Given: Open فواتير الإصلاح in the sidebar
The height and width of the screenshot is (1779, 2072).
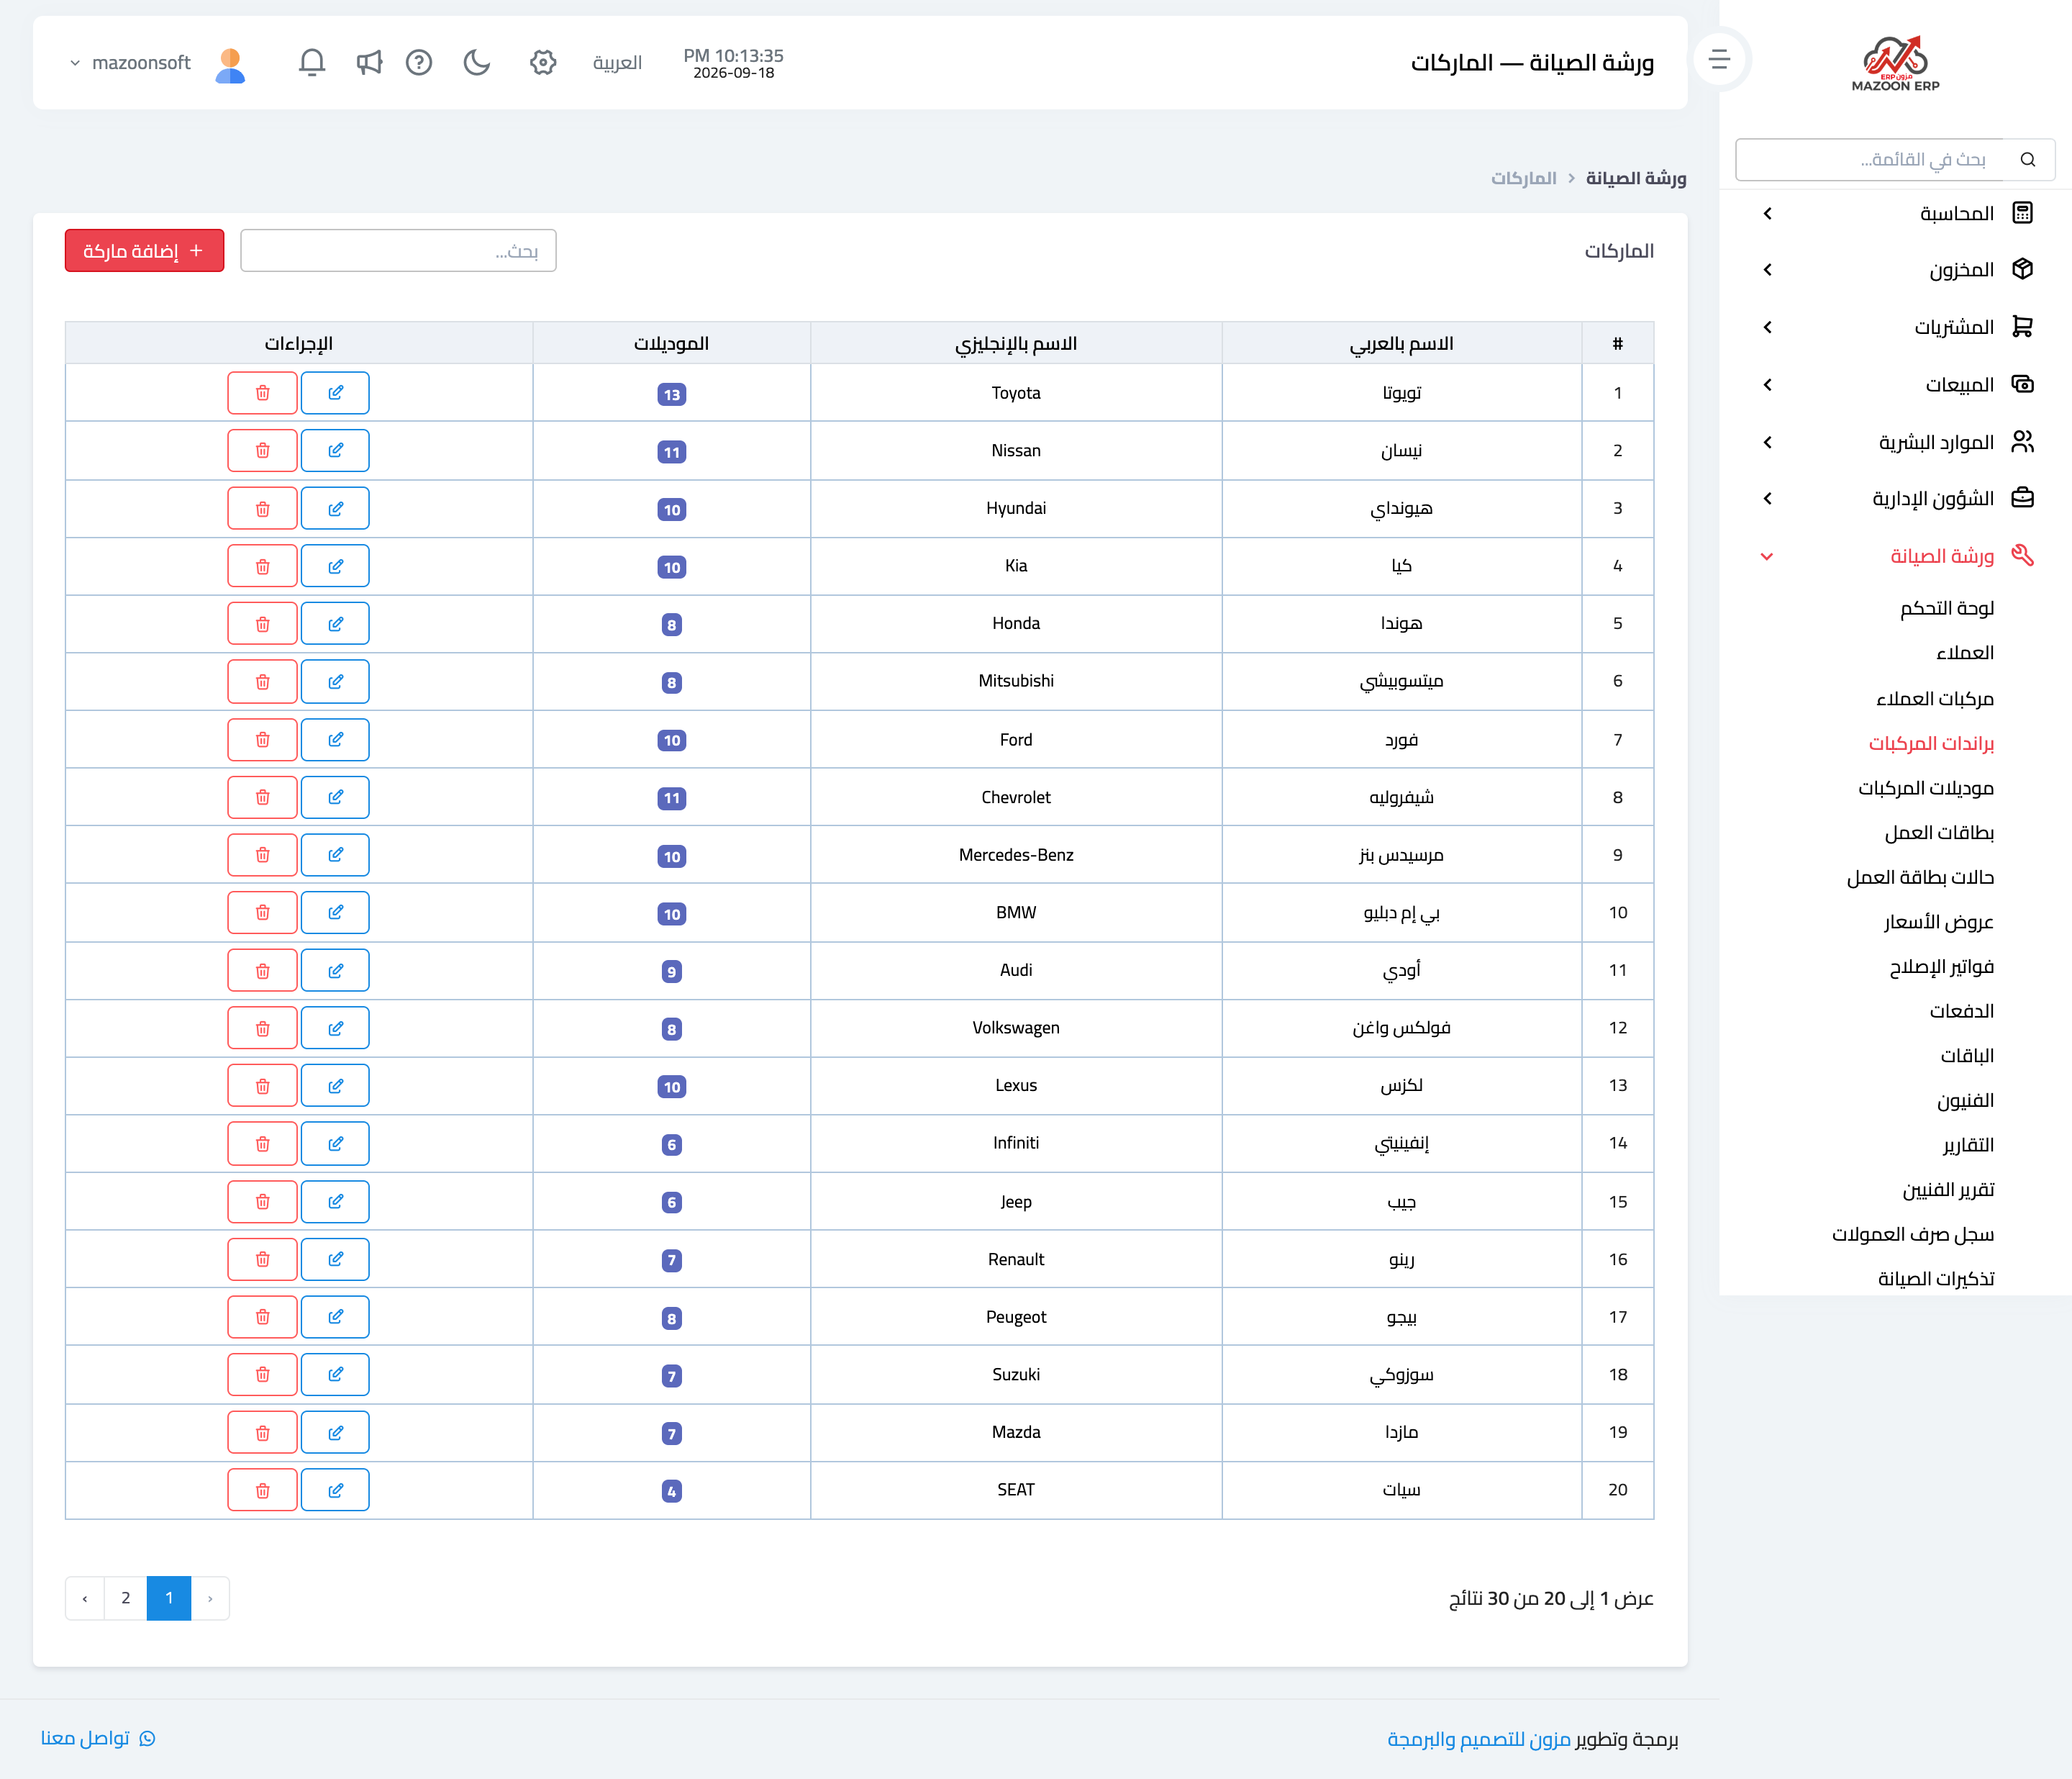Looking at the screenshot, I should pos(1941,967).
